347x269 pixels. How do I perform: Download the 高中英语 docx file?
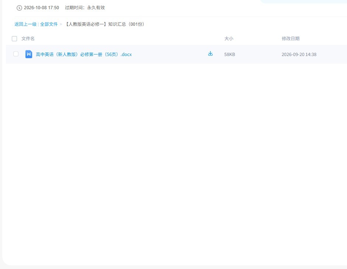click(x=210, y=54)
